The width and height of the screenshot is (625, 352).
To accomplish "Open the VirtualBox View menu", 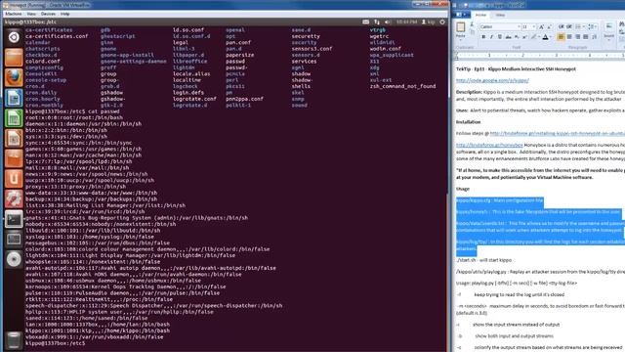I will [x=31, y=14].
